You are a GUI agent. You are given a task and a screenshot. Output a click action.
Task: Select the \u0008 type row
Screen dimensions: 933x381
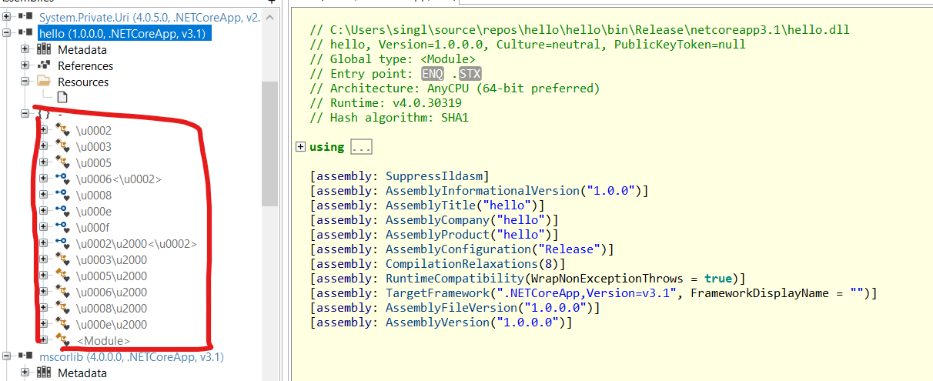tap(94, 195)
